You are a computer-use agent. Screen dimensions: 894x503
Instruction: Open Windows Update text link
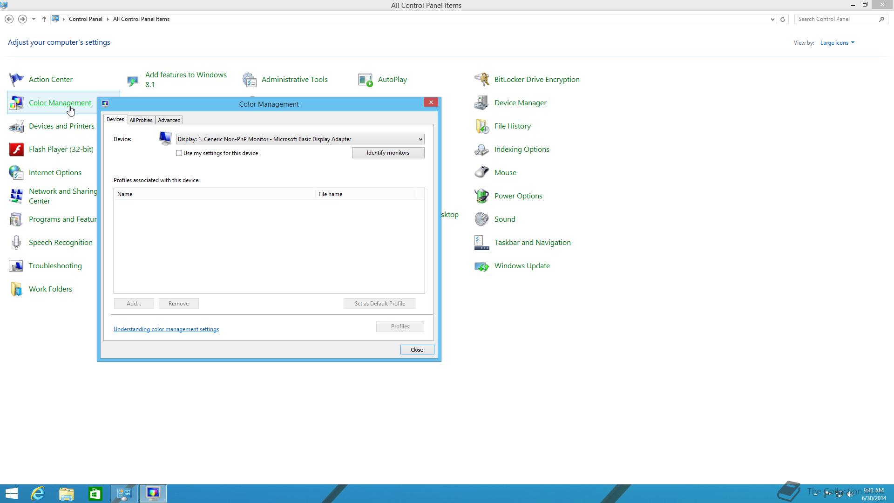pyautogui.click(x=522, y=266)
